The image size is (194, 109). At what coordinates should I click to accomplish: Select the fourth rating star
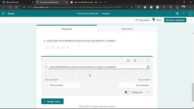click(63, 47)
